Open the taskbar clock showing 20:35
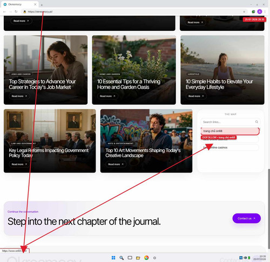The width and height of the screenshot is (270, 262). [260, 258]
